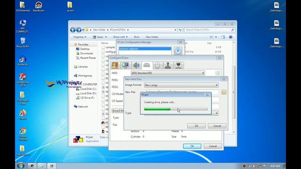The image size is (301, 169).
Task: Select Favorites in the navigation pane
Action: pyautogui.click(x=83, y=45)
